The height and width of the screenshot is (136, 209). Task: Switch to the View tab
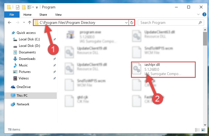(x=58, y=15)
